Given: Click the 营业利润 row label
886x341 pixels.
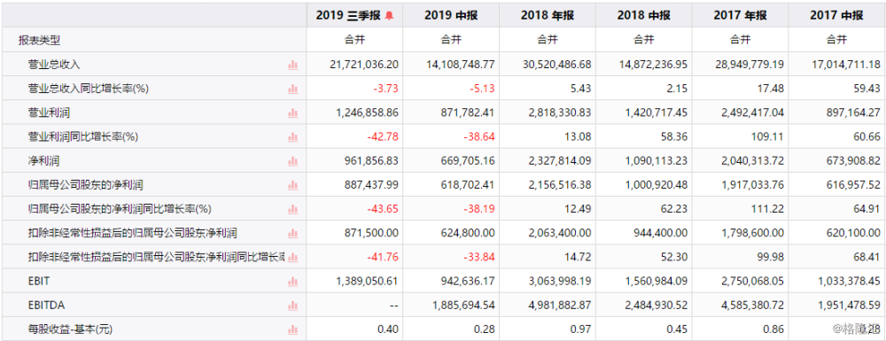Looking at the screenshot, I should point(49,112).
